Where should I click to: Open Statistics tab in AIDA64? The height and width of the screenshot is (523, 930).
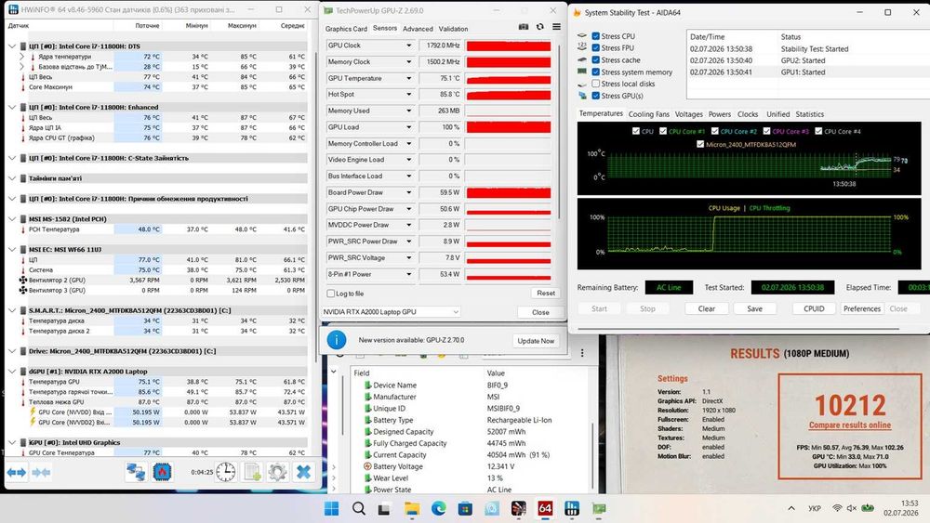coord(810,113)
